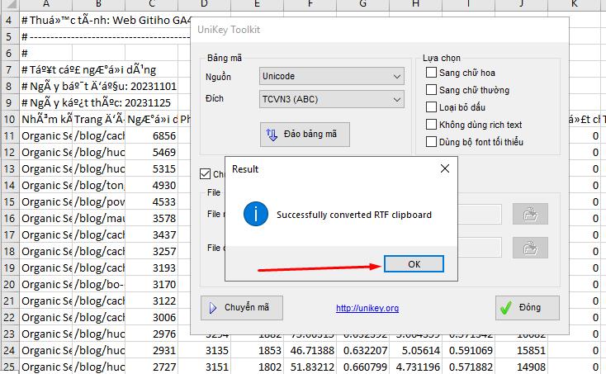Select cell with value 5469
Image resolution: width=606 pixels, height=374 pixels.
coord(151,152)
